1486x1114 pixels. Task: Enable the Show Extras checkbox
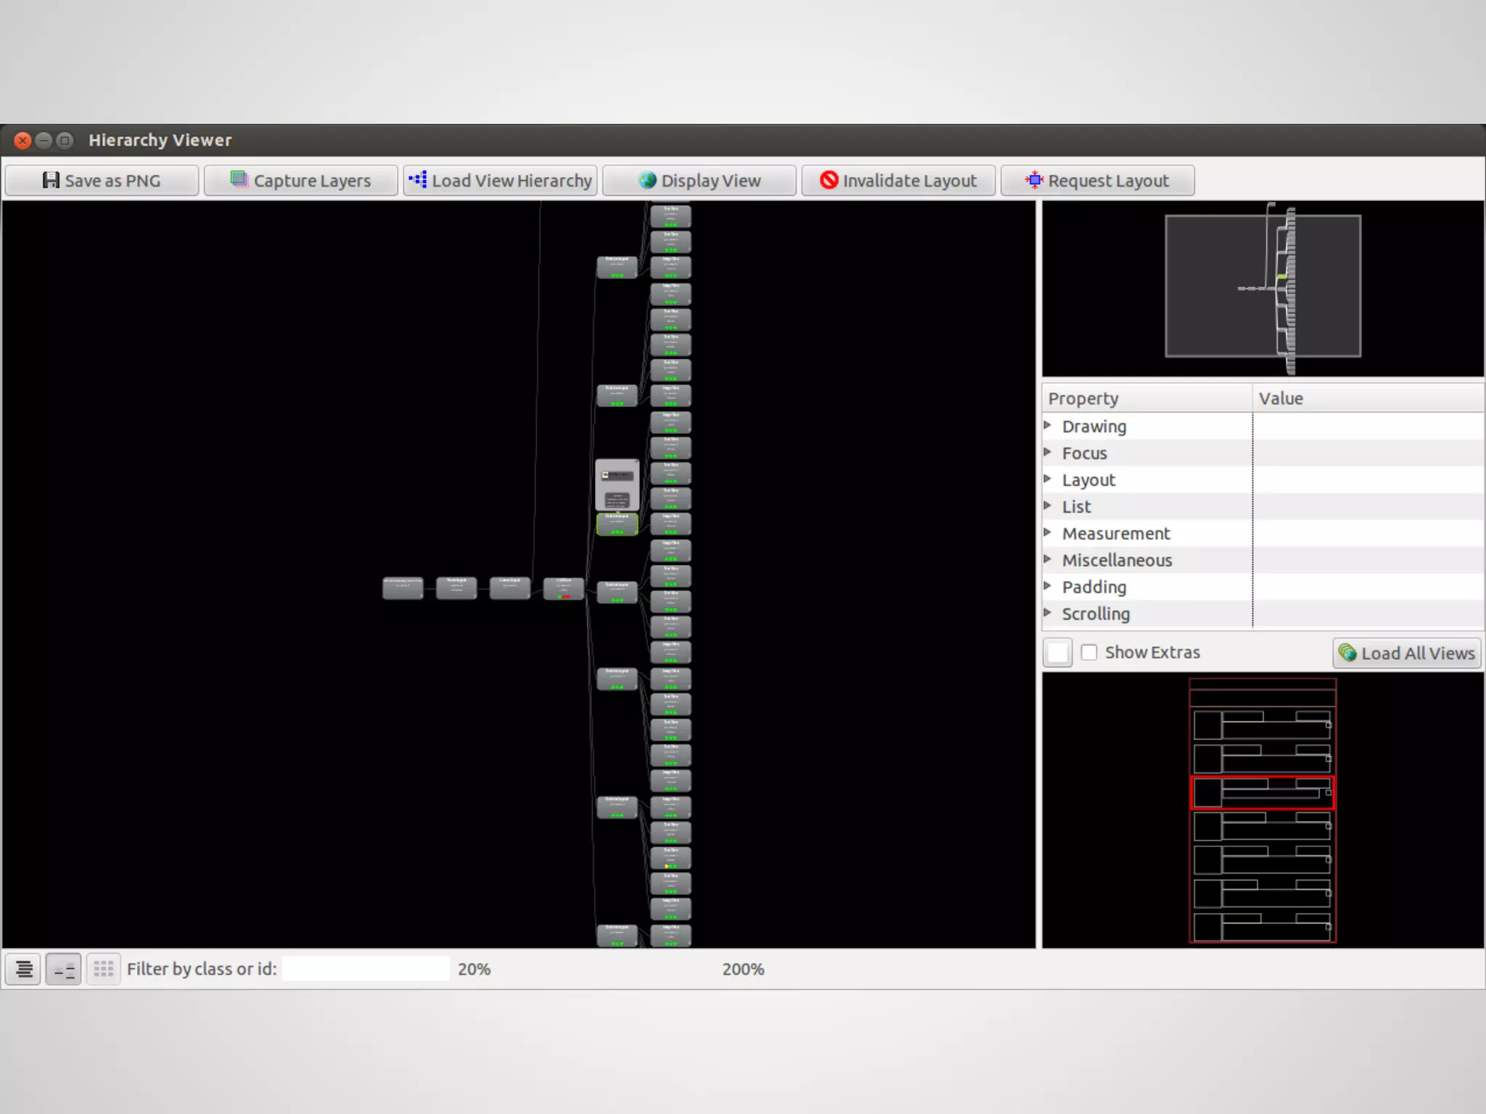(x=1089, y=652)
